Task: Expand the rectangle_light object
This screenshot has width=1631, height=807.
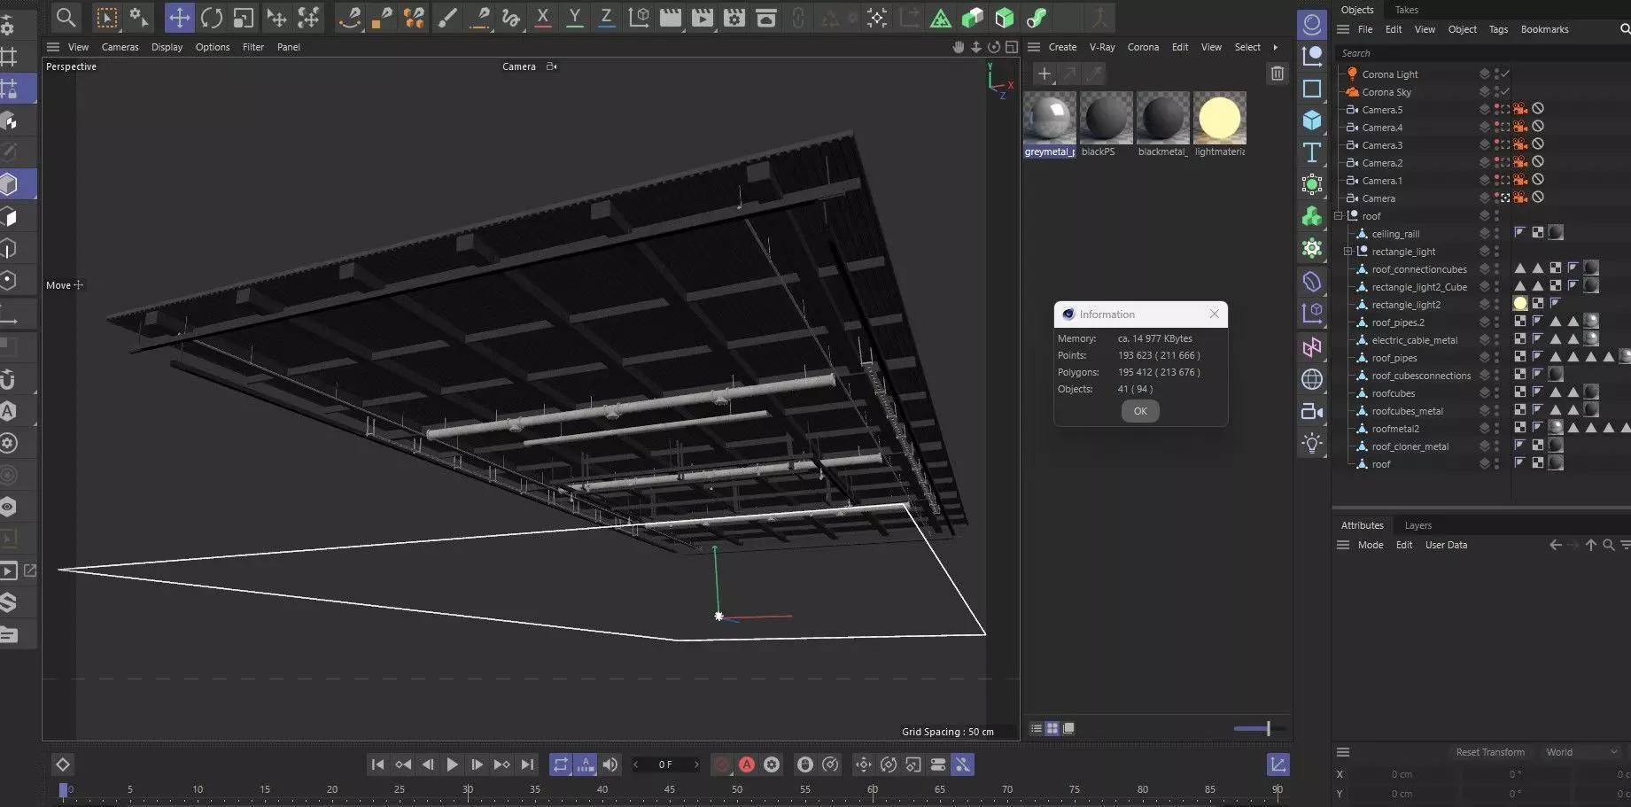Action: tap(1348, 252)
